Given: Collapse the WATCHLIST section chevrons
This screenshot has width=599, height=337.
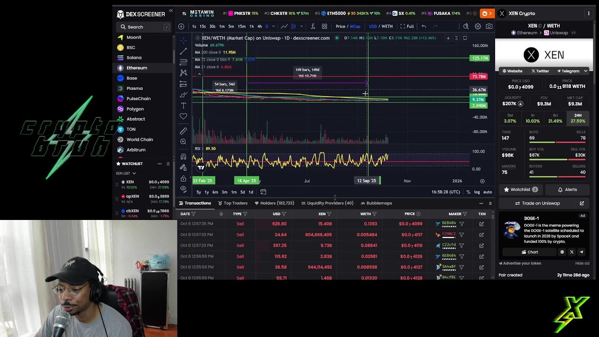Looking at the screenshot, I should tap(168, 164).
